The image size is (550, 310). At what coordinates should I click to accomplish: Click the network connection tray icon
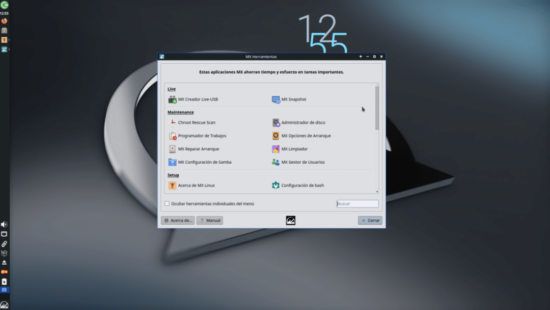coord(4,234)
